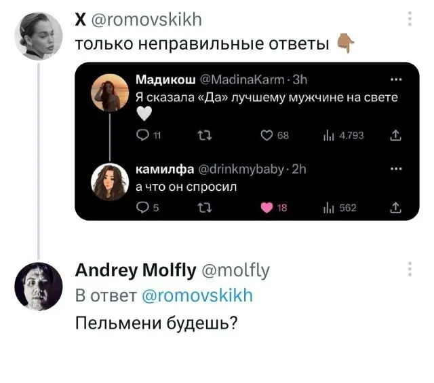434x383 pixels.
Task: Share Мадикош's tweet via share icon
Action: 395,136
